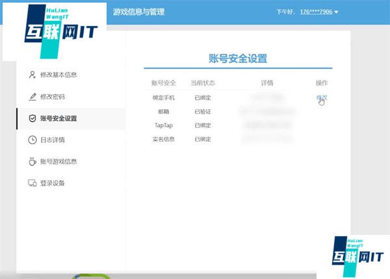Click the 修改 link for 绑定手机
The image size is (390, 279).
321,97
